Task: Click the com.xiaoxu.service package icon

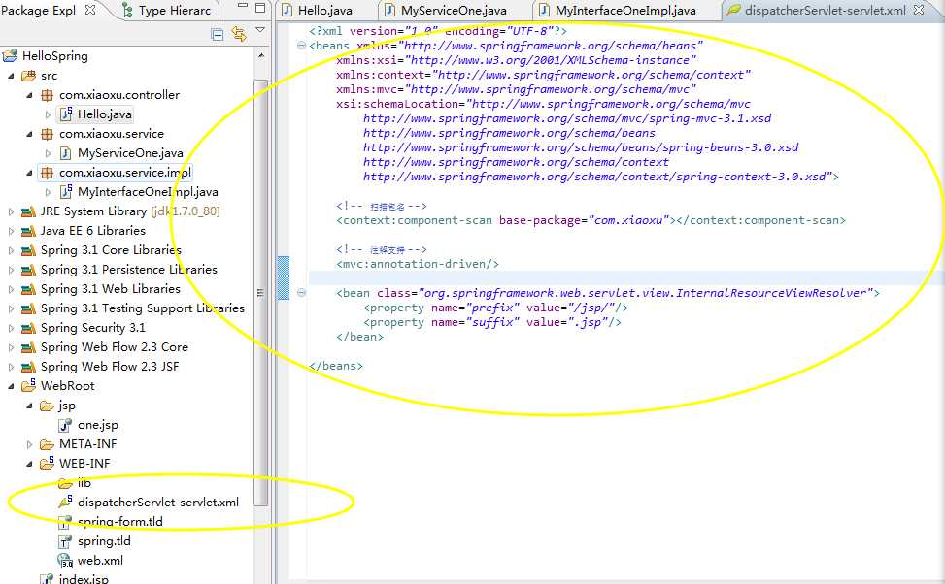Action: tap(47, 134)
